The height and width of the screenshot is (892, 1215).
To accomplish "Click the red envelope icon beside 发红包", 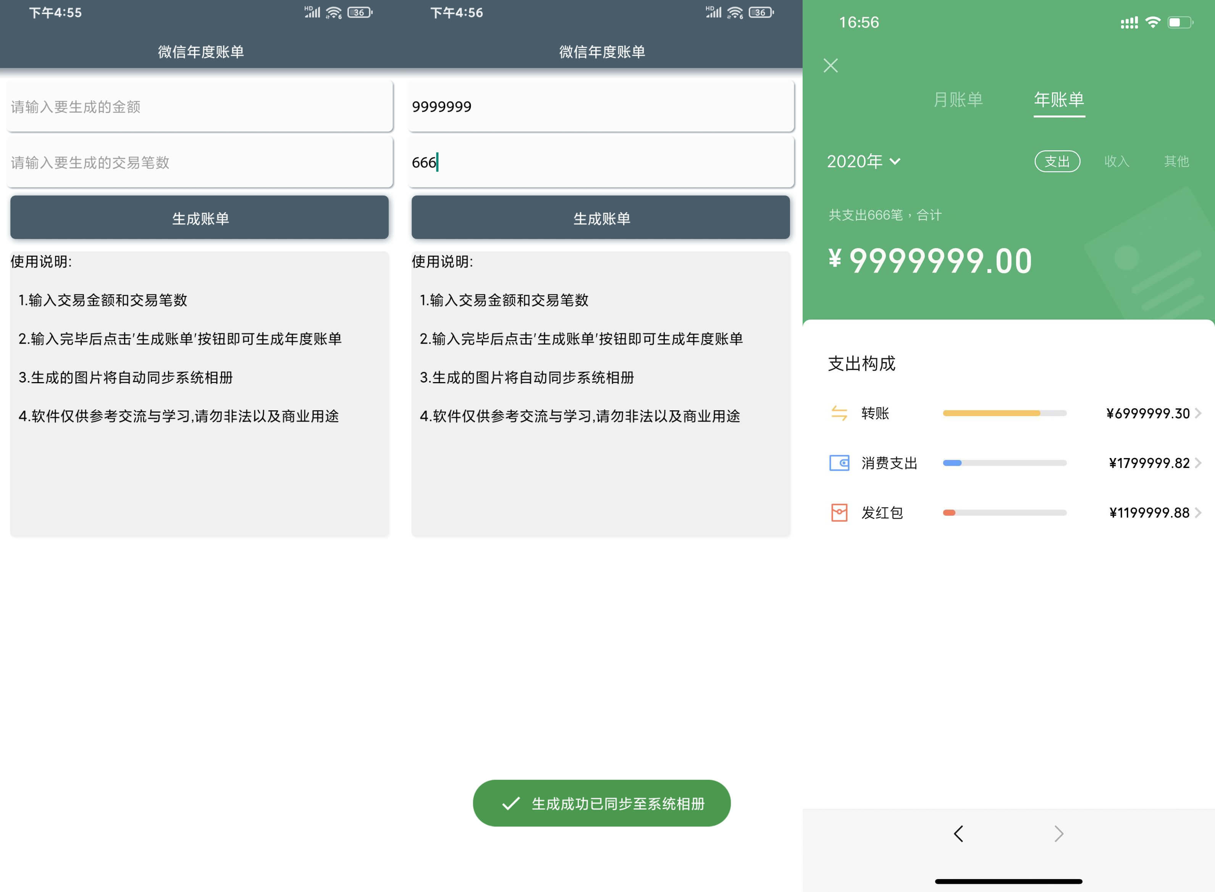I will tap(839, 513).
